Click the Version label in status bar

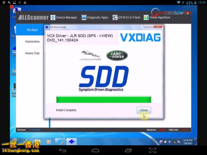tap(22, 130)
